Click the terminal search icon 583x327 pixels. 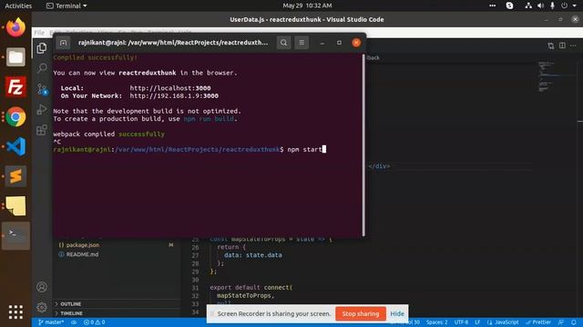coord(283,43)
